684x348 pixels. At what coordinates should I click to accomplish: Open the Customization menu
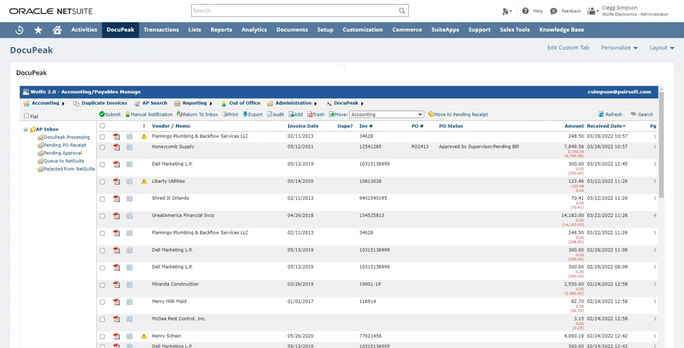tap(363, 30)
